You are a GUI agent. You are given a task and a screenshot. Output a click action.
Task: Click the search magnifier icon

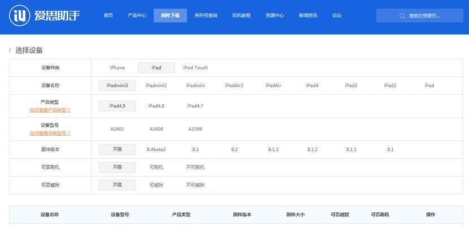402,16
